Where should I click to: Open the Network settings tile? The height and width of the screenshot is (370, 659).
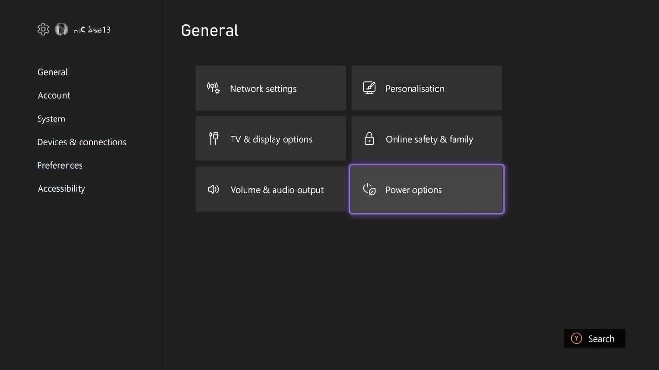pos(271,88)
